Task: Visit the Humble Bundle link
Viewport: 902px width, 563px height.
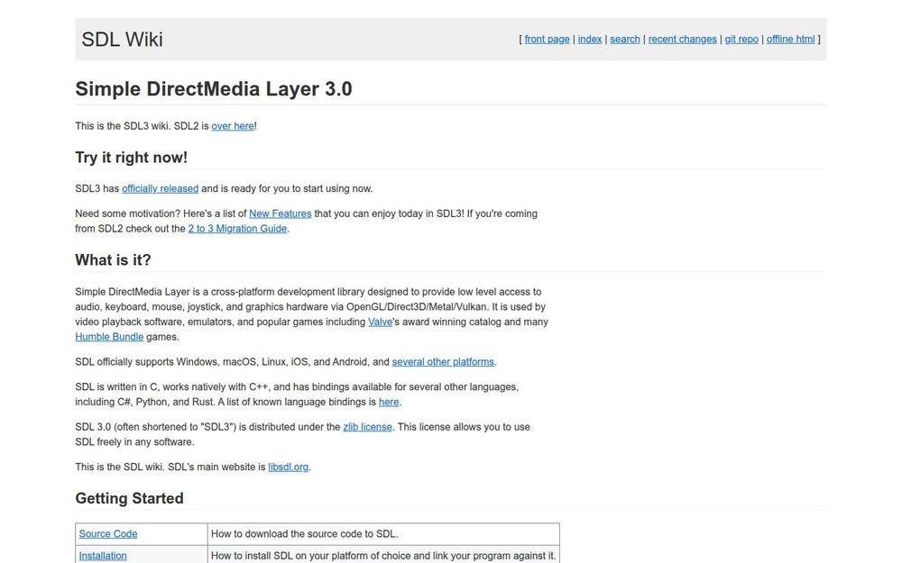Action: tap(109, 337)
